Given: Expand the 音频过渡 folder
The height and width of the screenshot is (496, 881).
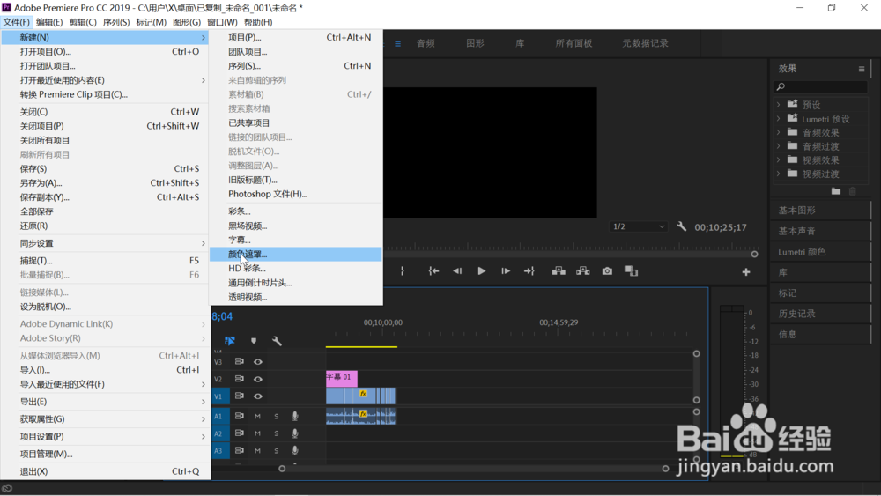Looking at the screenshot, I should coord(778,146).
